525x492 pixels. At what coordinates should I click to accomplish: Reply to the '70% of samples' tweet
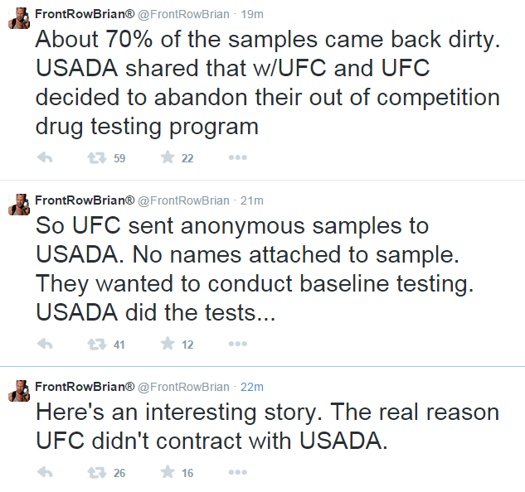(x=46, y=157)
